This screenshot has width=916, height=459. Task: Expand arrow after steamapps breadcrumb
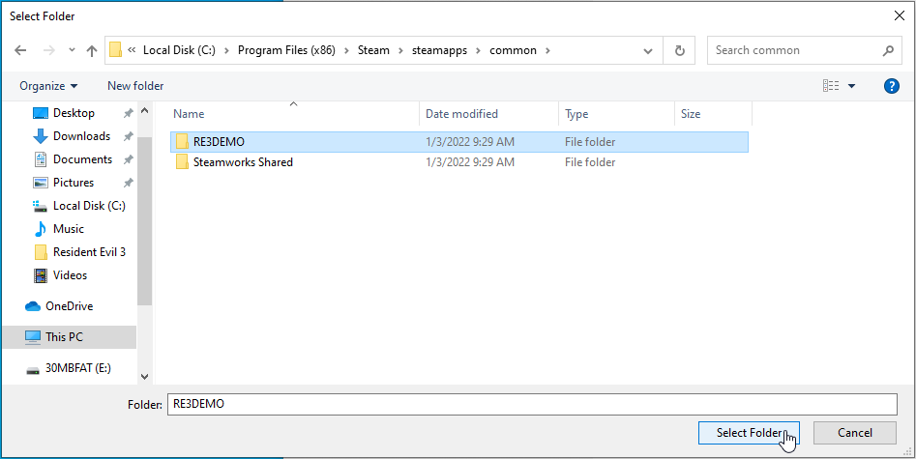click(479, 50)
